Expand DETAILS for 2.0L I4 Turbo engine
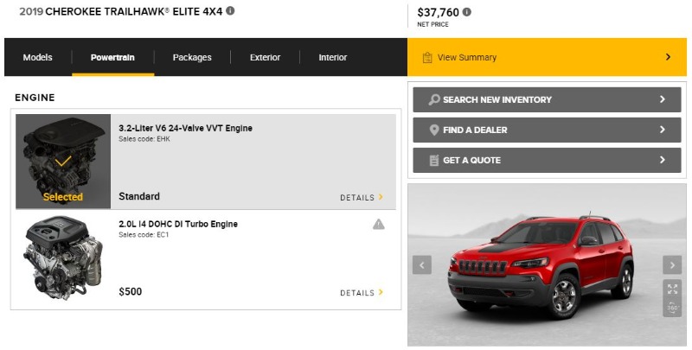Screen dimensions: 692x350 (x=362, y=293)
